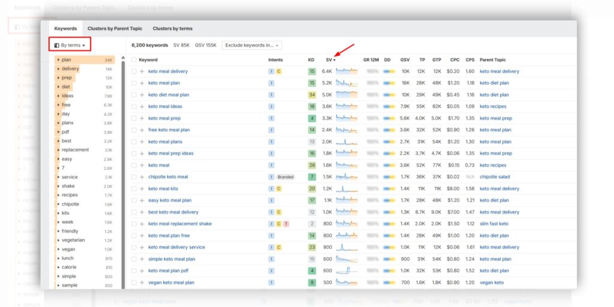Screen dimensions: 614x307
Task: Tick the checkbox for 'simple keto meal plan'
Action: pyautogui.click(x=134, y=259)
